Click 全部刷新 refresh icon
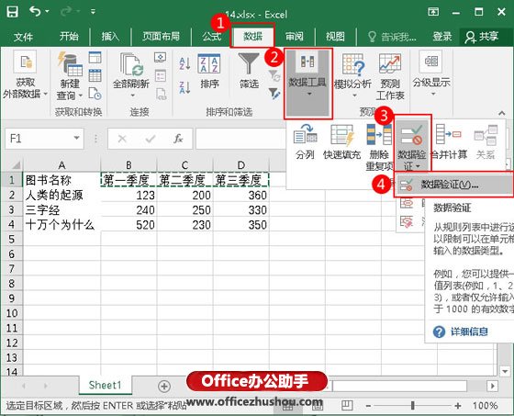Image resolution: width=514 pixels, height=416 pixels. [x=131, y=64]
